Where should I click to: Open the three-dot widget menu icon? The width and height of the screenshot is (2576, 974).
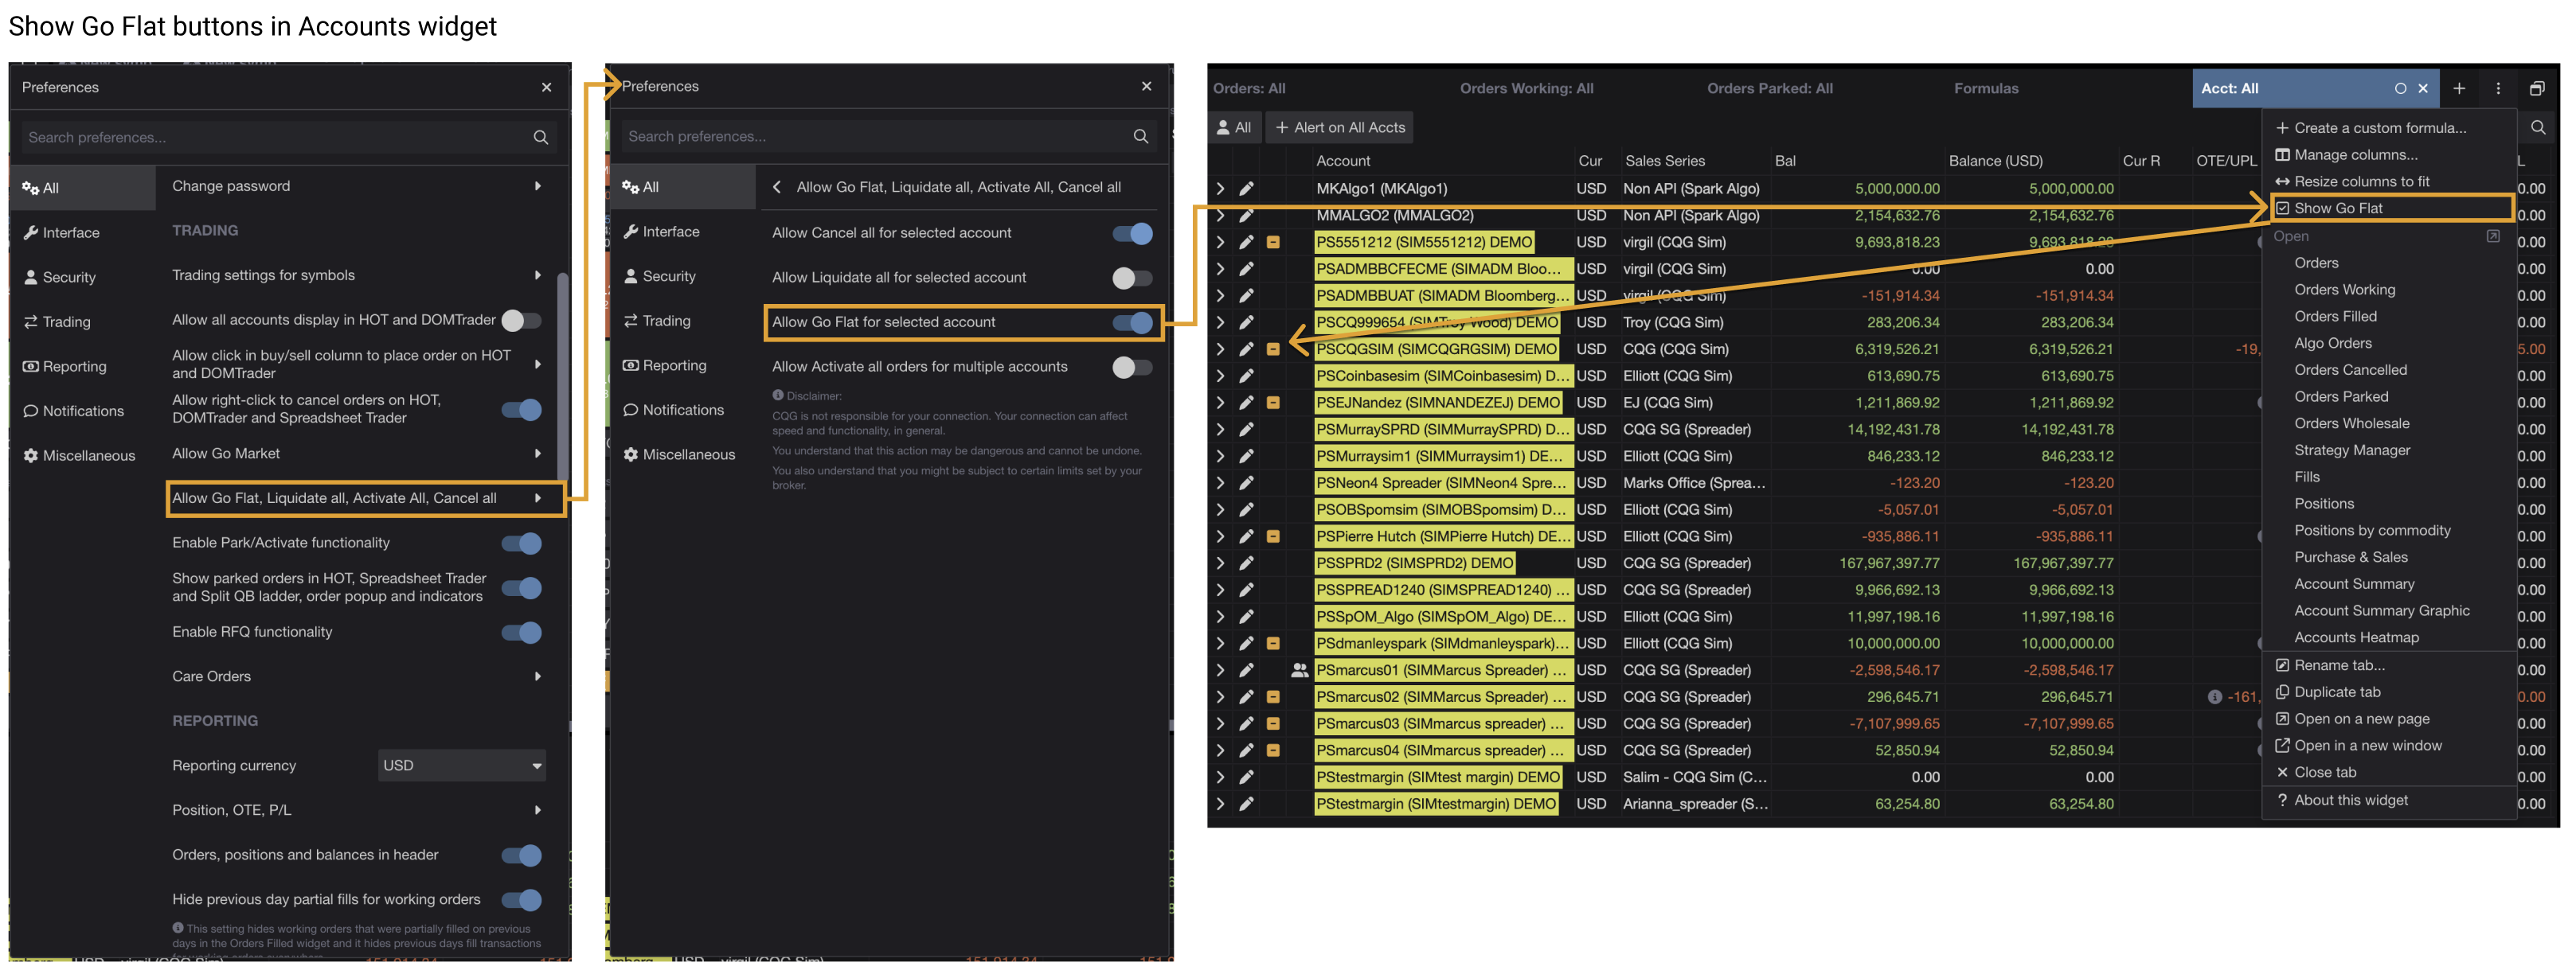(2498, 89)
